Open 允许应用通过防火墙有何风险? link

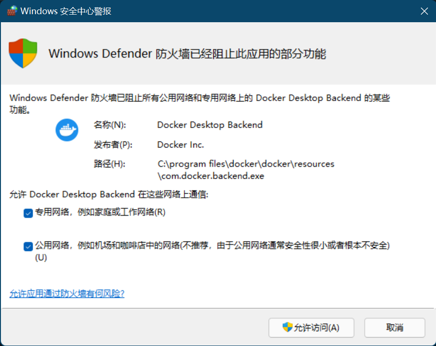(x=67, y=294)
